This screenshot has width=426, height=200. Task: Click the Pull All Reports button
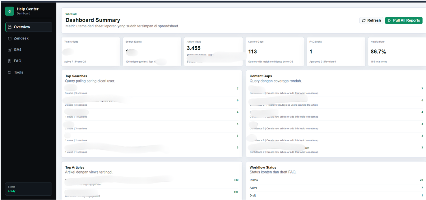[x=404, y=21]
